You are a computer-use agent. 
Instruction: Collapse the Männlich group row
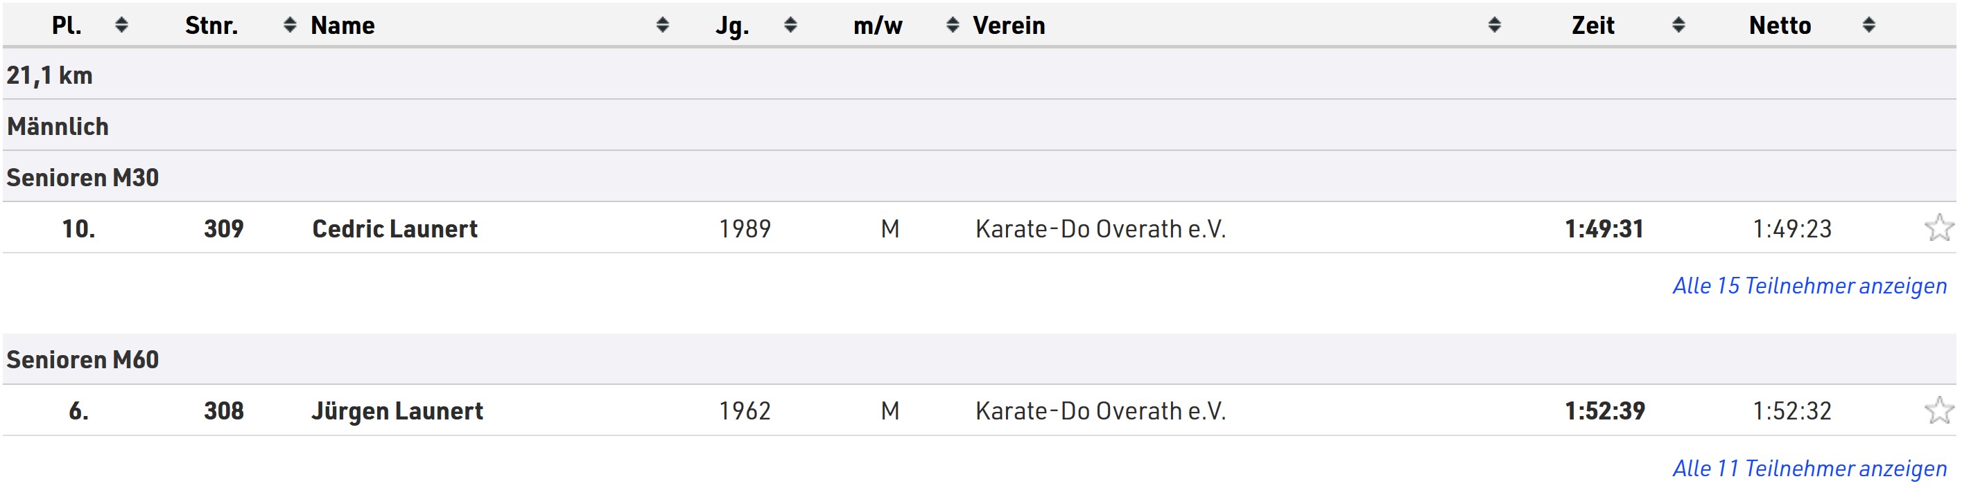pyautogui.click(x=58, y=126)
